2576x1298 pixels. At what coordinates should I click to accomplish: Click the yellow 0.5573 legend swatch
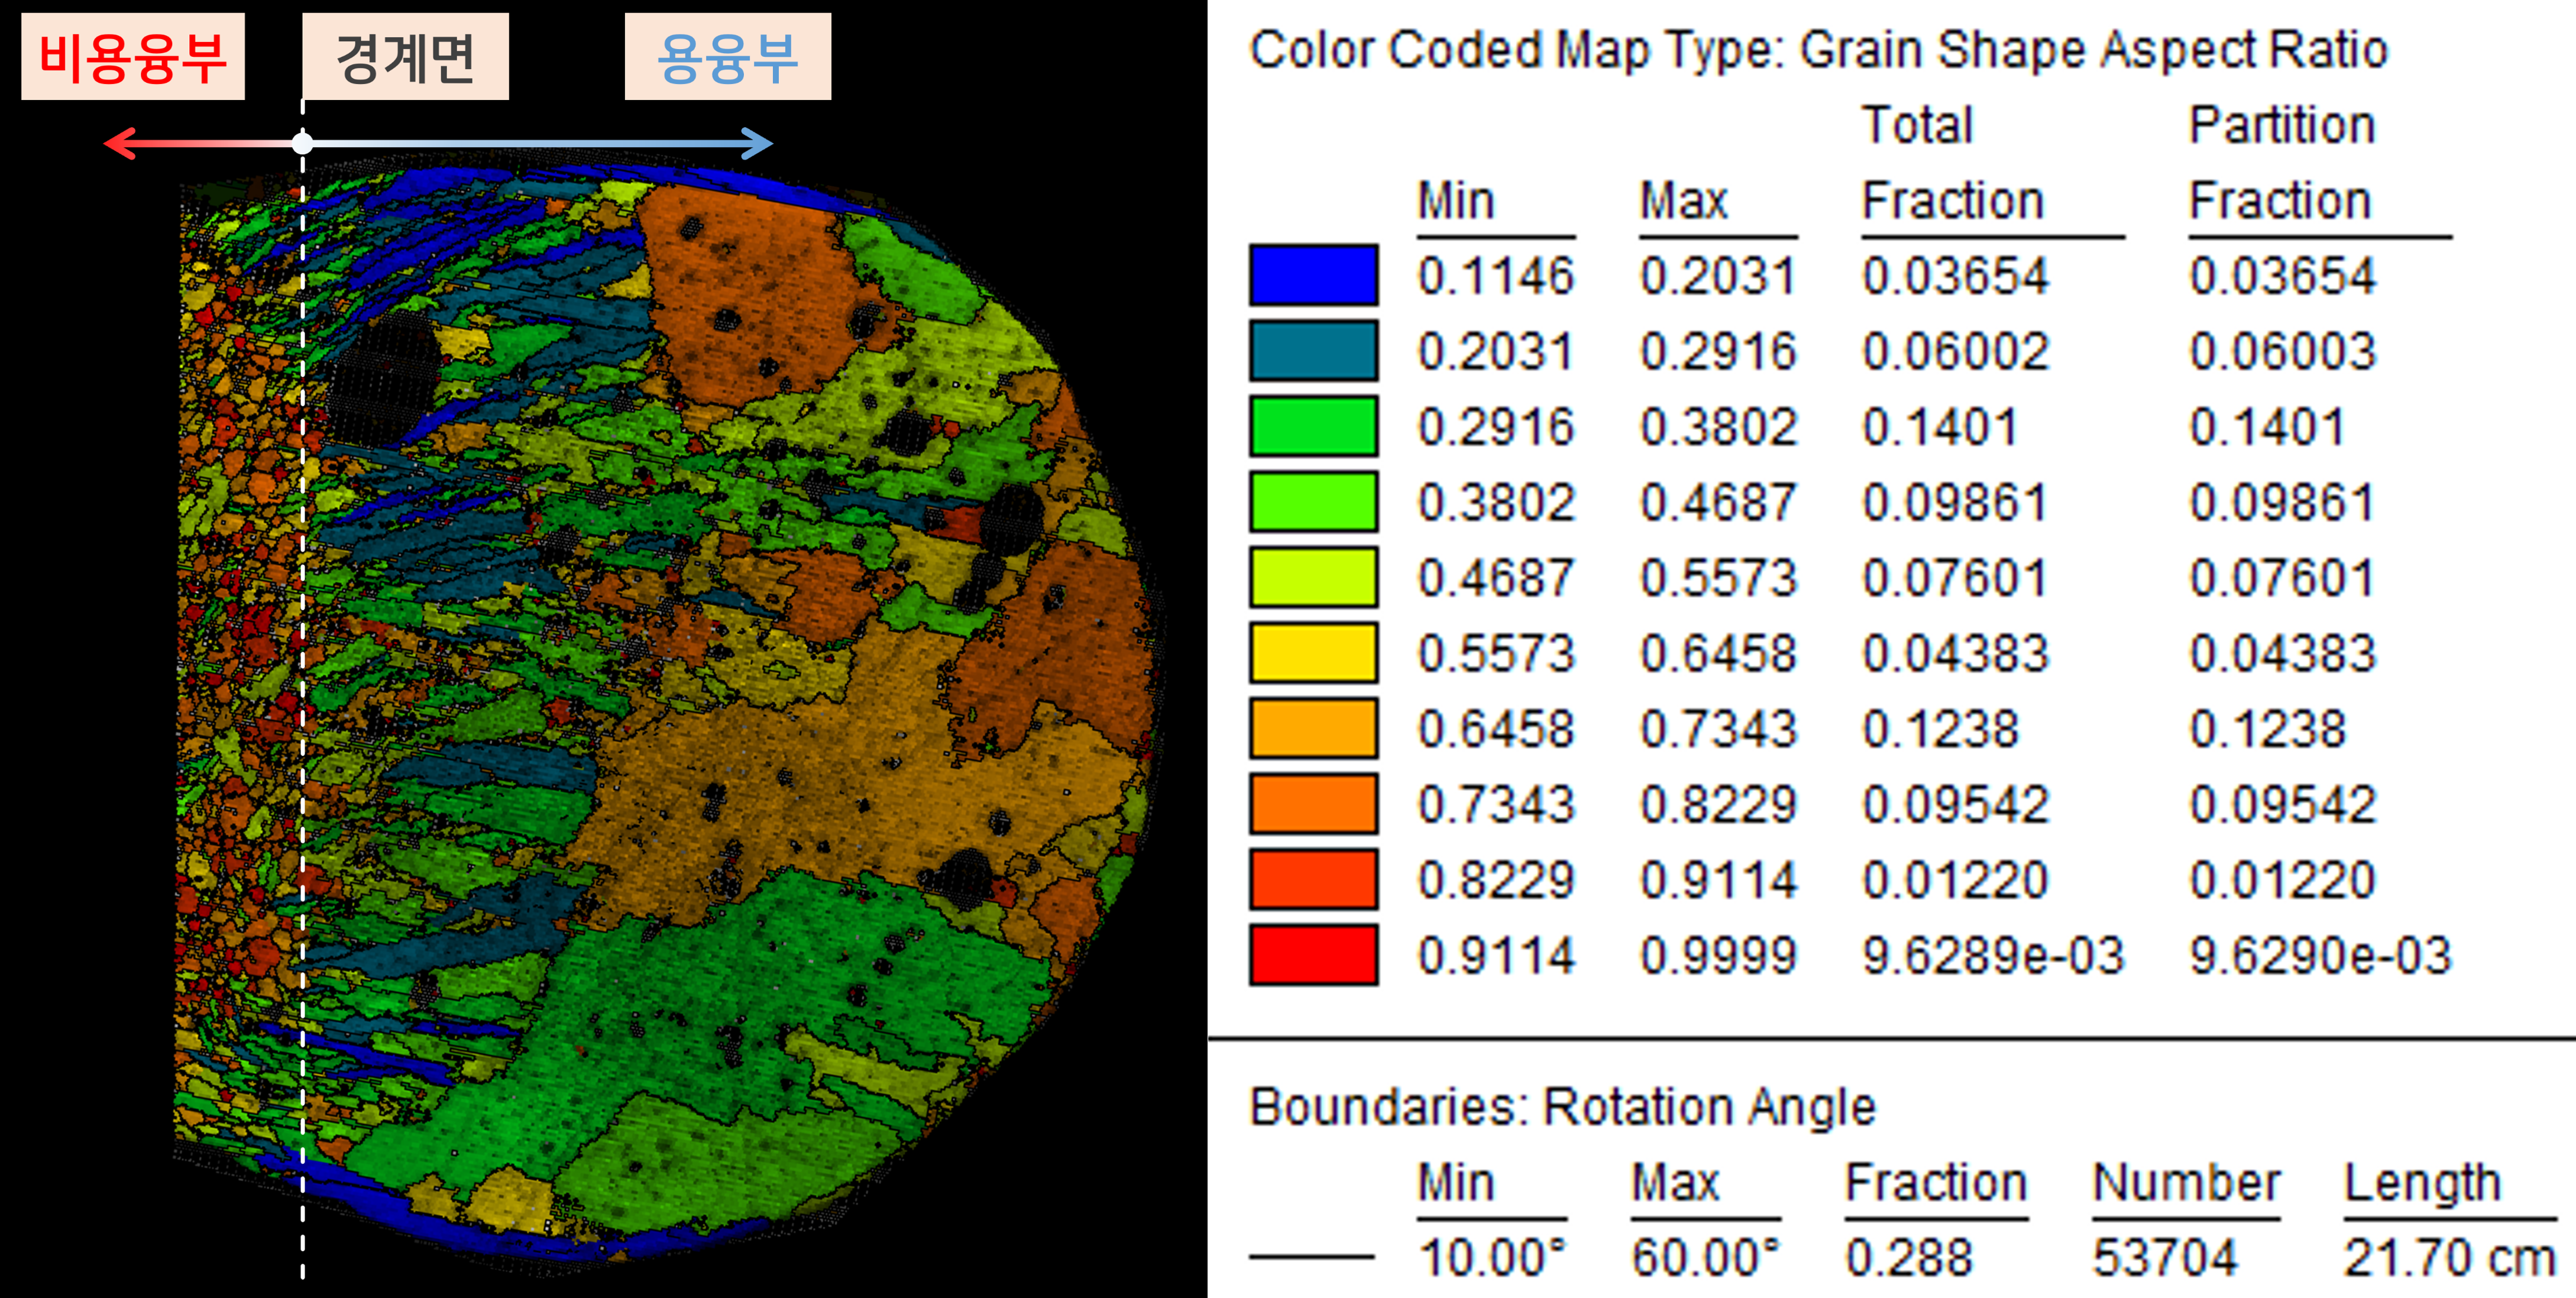(1313, 653)
